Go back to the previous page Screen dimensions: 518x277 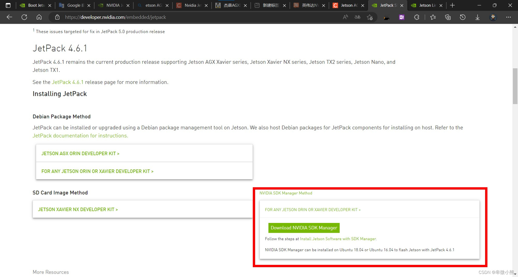(x=9, y=17)
